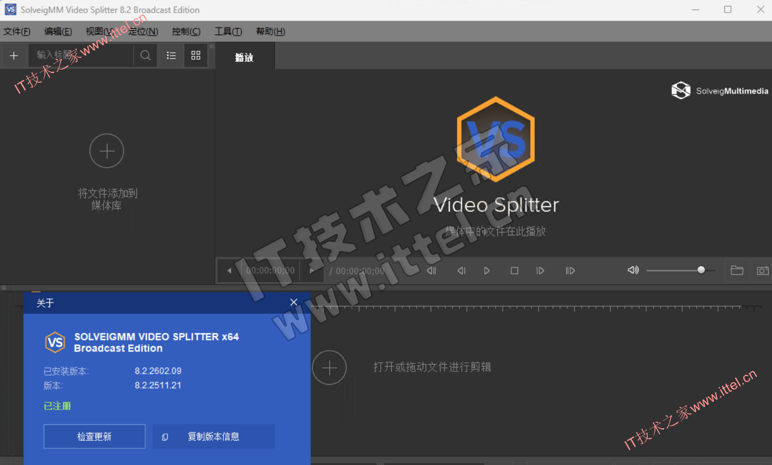Switch media library to list view
The width and height of the screenshot is (772, 465).
click(171, 56)
